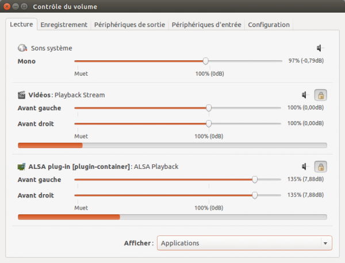Mute the Vidéos playback stream

tap(305, 95)
